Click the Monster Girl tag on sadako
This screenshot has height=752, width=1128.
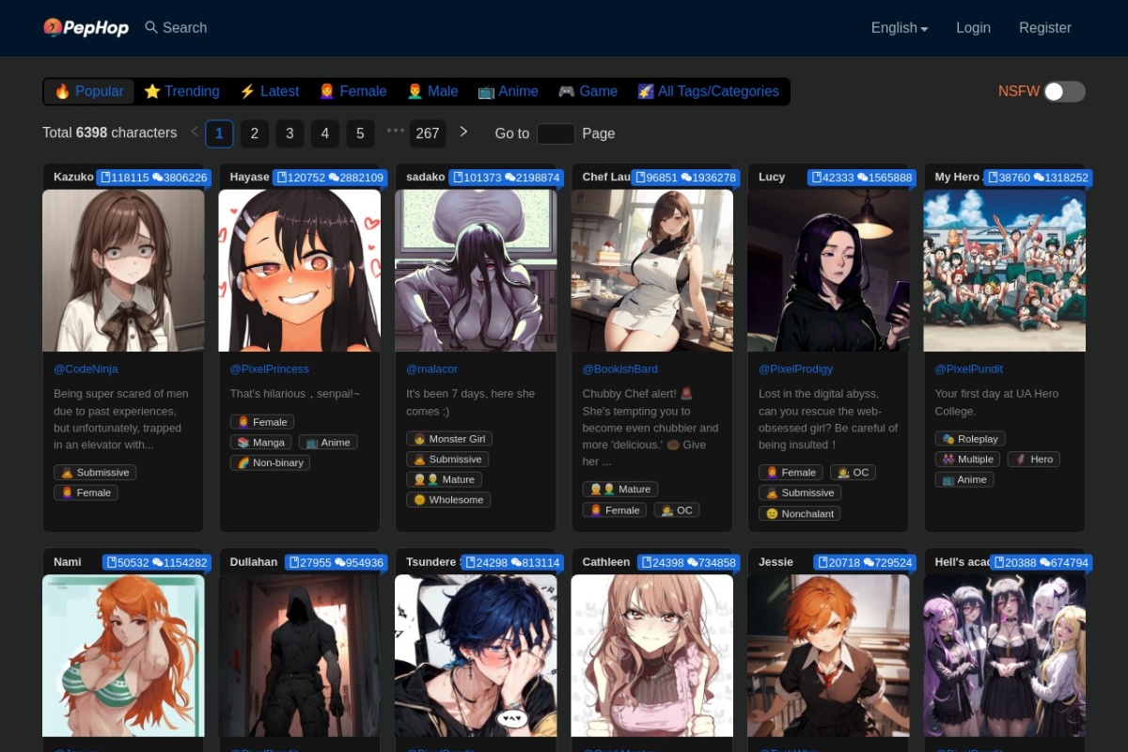[449, 439]
